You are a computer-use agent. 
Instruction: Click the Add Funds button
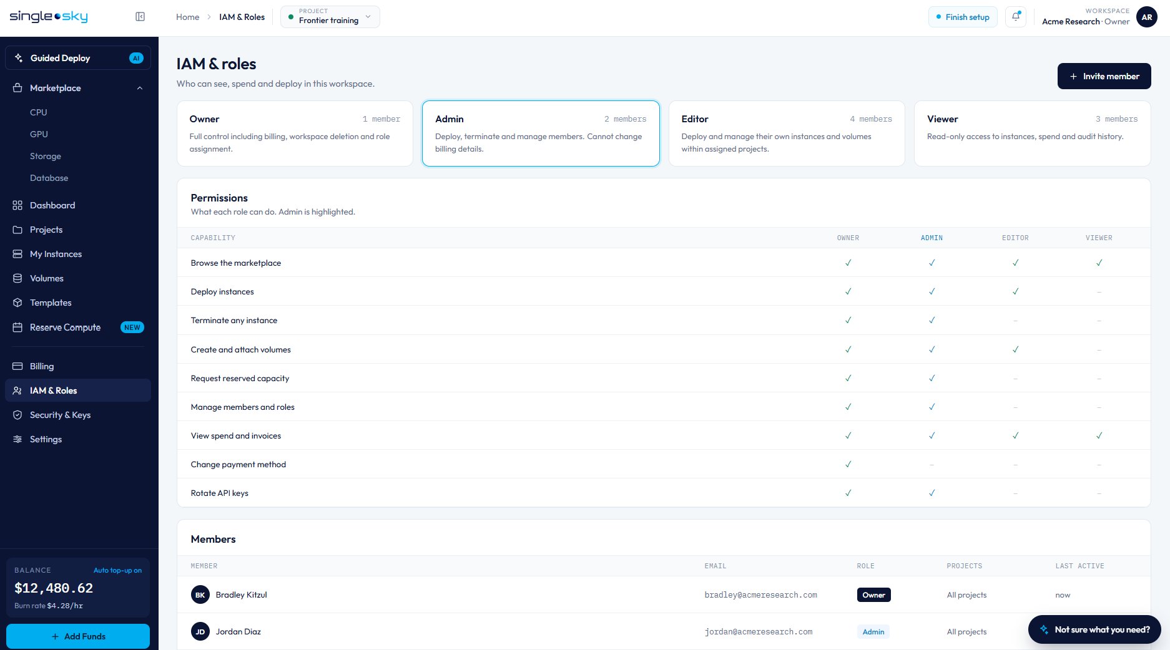78,636
